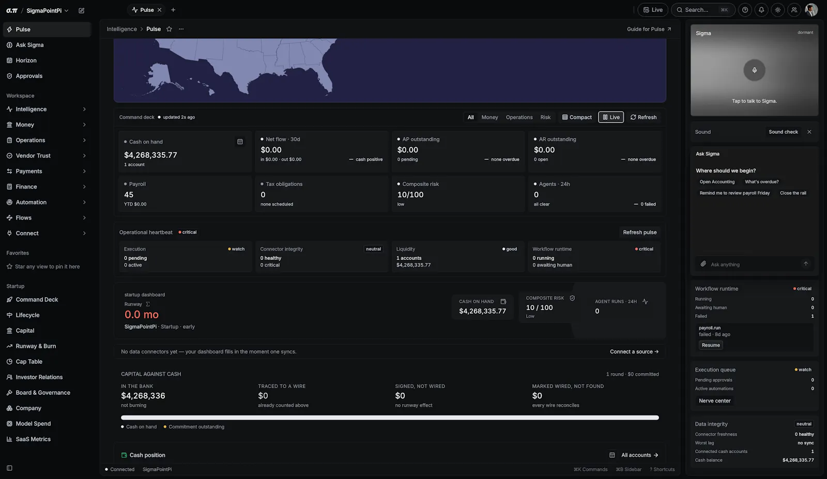Refresh the Command deck
Screen dimensions: 827x479
click(644, 117)
